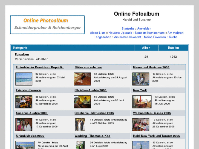This screenshot has width=199, height=149.
Task: Click the text '18 Dateien' dated 27.Oktober 2005
Action: 109,121
